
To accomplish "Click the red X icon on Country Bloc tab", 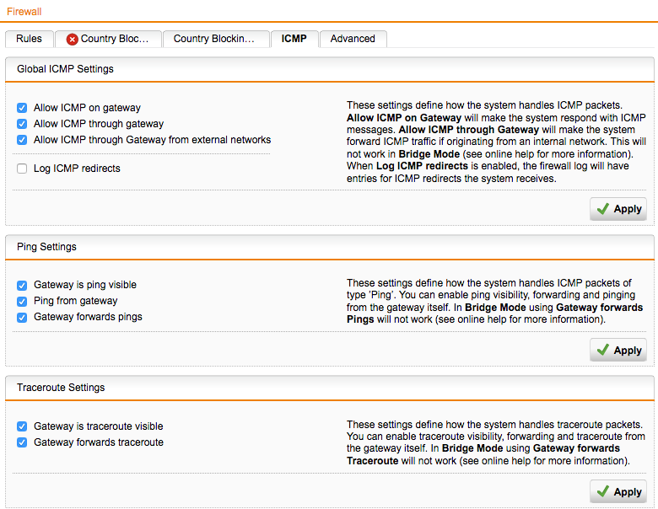I will (x=73, y=40).
